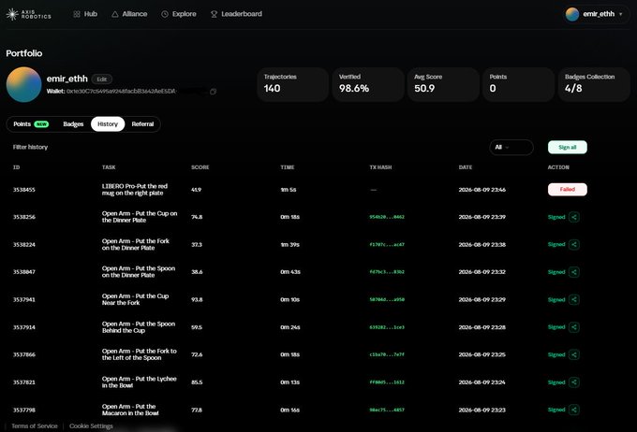Share the row 3537821 trajectory
The width and height of the screenshot is (637, 432).
[x=574, y=382]
